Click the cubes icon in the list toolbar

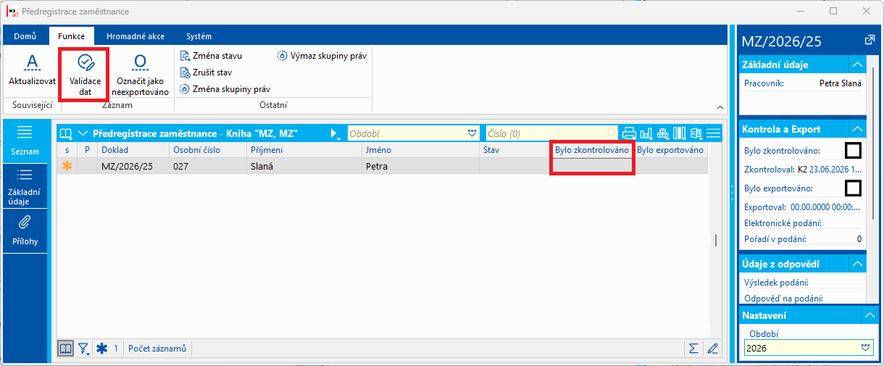662,133
